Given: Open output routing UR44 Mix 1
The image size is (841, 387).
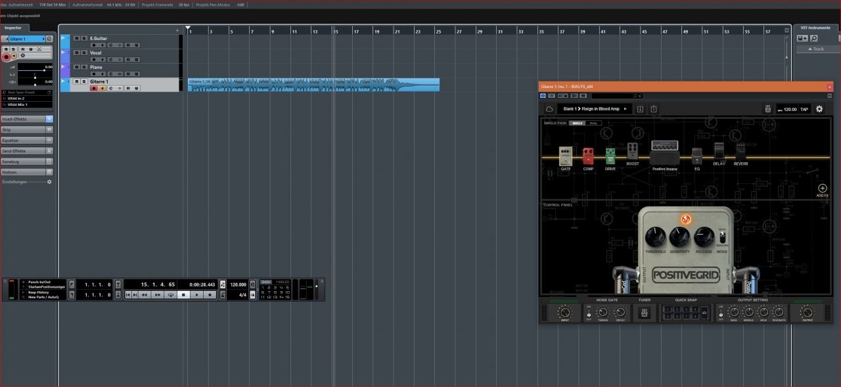Looking at the screenshot, I should [28, 104].
